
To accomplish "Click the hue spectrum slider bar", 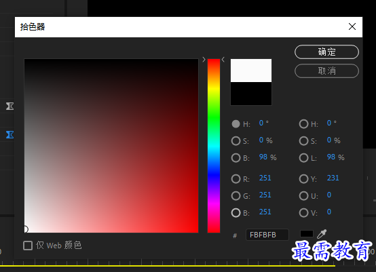I will coord(214,146).
